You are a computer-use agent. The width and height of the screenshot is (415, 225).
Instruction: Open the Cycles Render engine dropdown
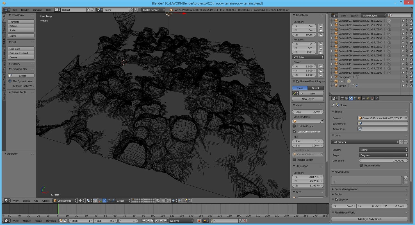[153, 10]
